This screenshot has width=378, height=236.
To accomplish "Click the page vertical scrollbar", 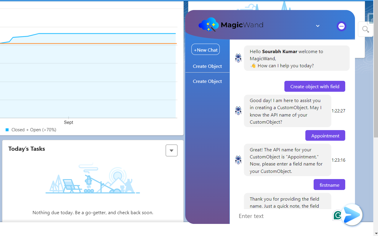I will [x=376, y=69].
